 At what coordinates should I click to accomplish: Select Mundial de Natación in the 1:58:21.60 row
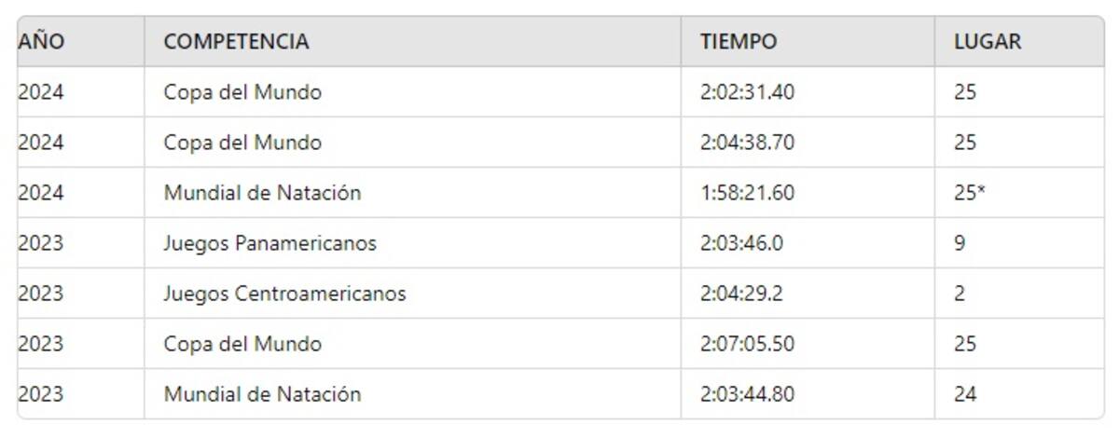point(262,193)
